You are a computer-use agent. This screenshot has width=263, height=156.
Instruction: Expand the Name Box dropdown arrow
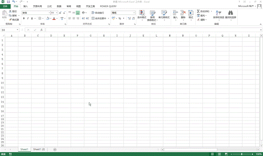point(20,30)
